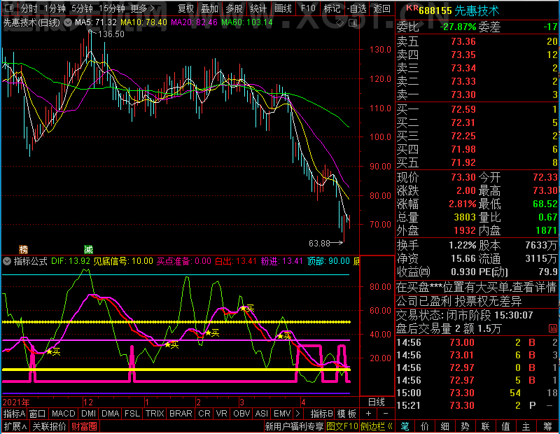This screenshot has height=434, width=560.
Task: Expand the 更多 > period options
Action: 142,8
